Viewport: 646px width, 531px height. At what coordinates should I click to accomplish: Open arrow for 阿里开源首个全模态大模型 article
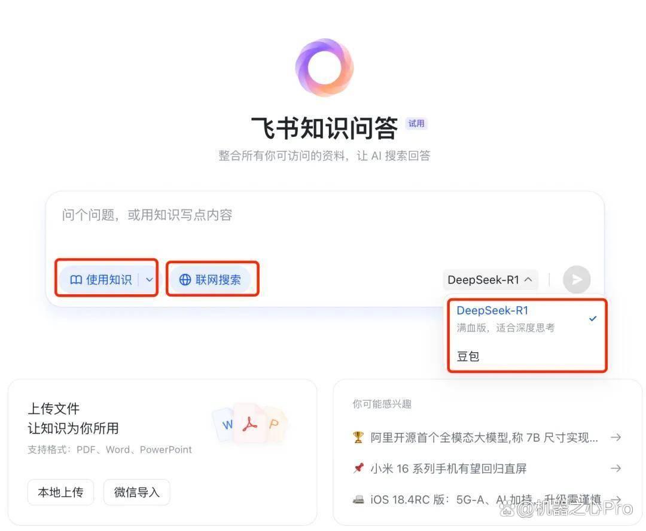616,437
